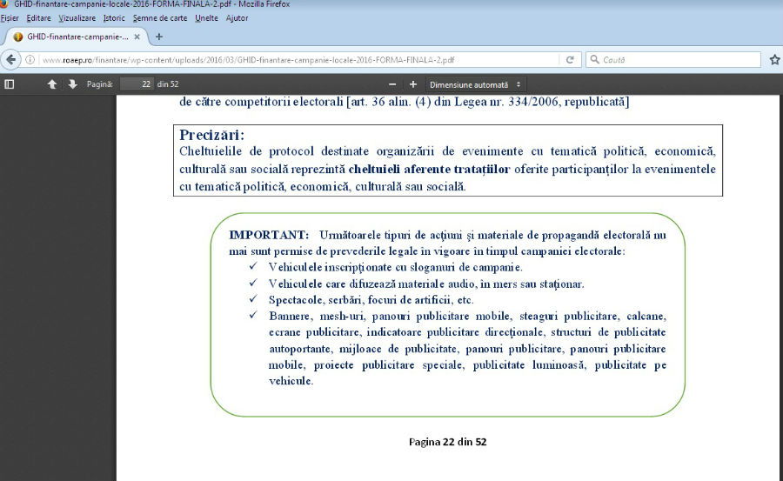Open the Vizualizare menu
The image size is (783, 481).
pos(77,18)
